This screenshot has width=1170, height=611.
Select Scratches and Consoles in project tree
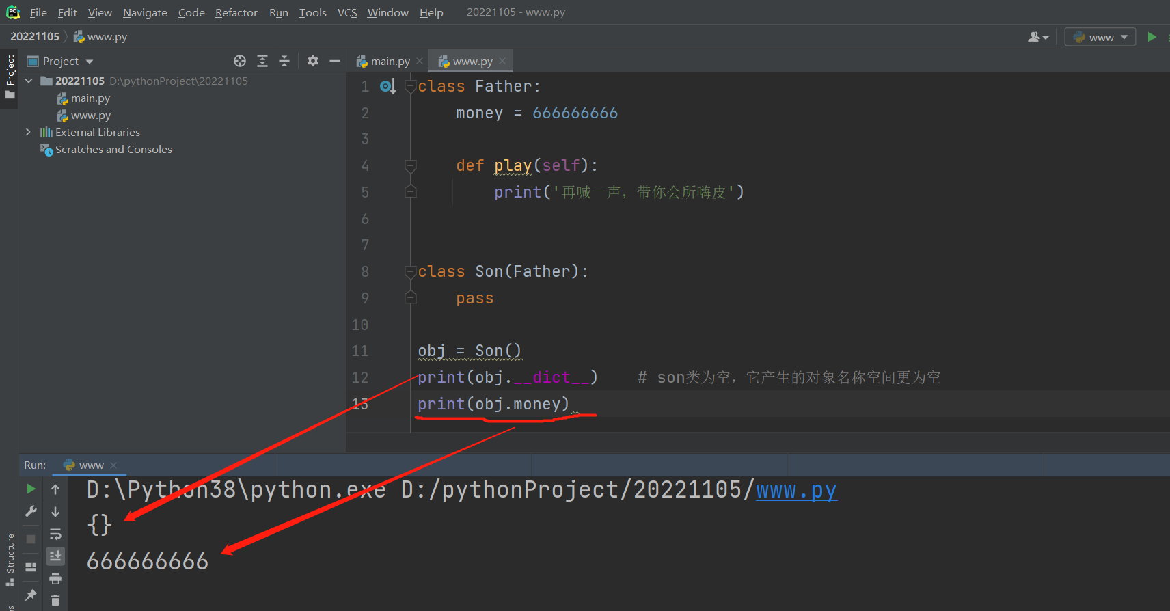[106, 149]
